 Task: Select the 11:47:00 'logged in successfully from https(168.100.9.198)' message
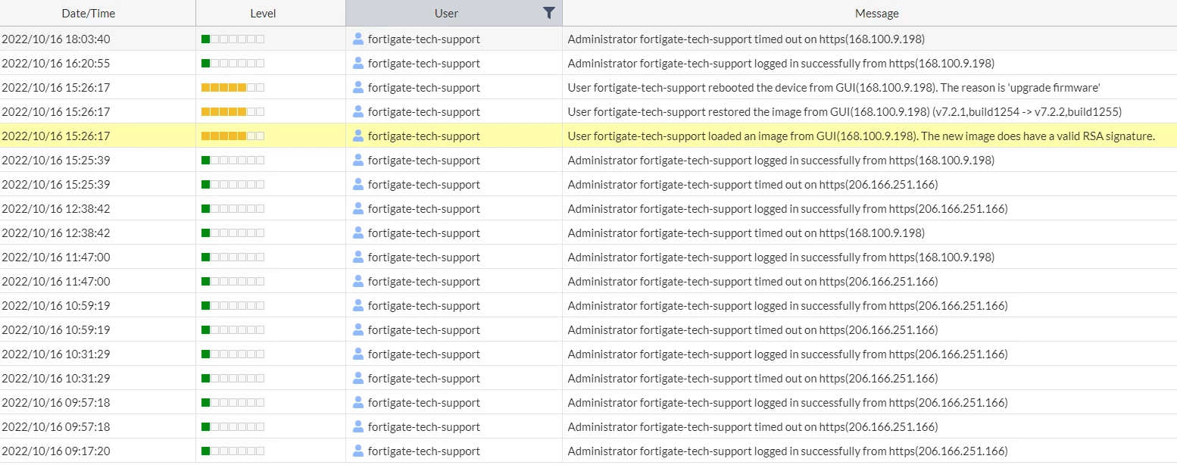coord(781,257)
